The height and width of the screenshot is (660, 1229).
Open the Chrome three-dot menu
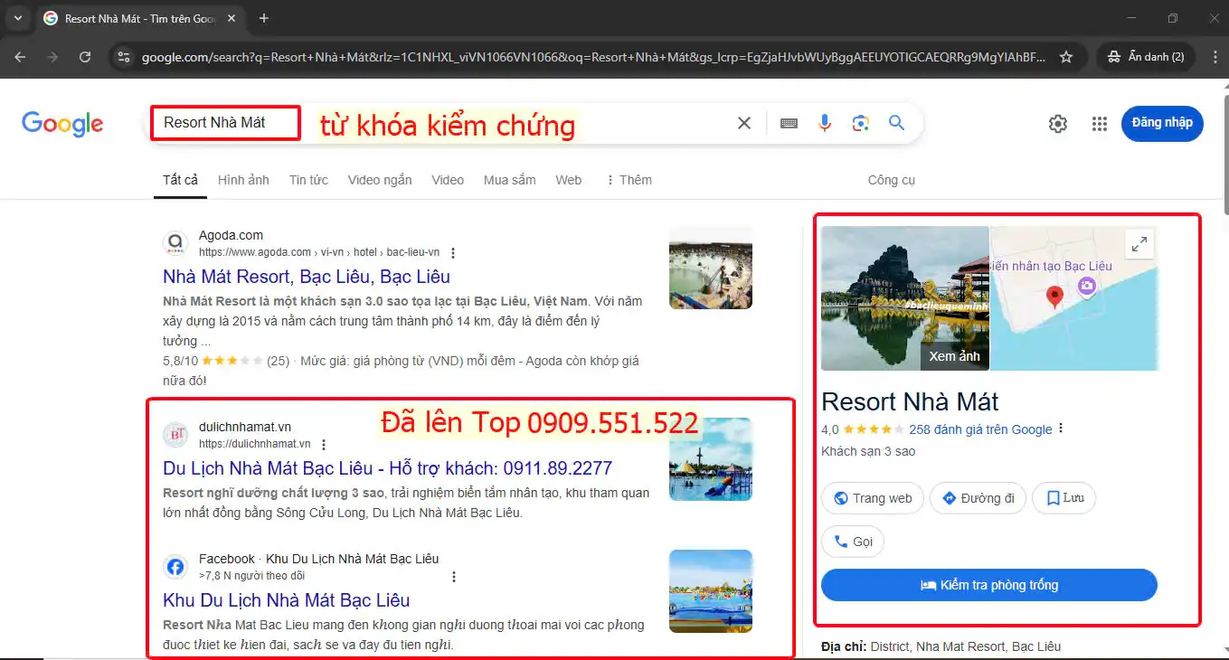pyautogui.click(x=1214, y=57)
